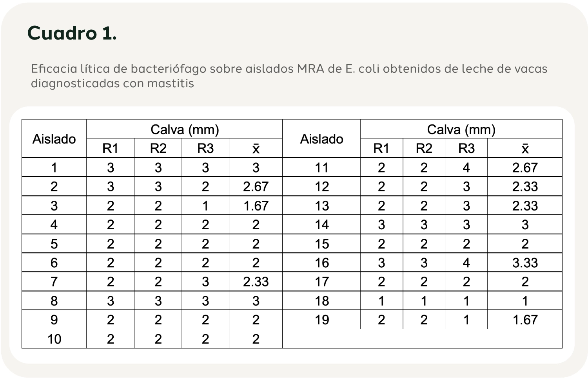Select the right "Calva (mm)" header cell
This screenshot has width=588, height=378.
(x=461, y=130)
